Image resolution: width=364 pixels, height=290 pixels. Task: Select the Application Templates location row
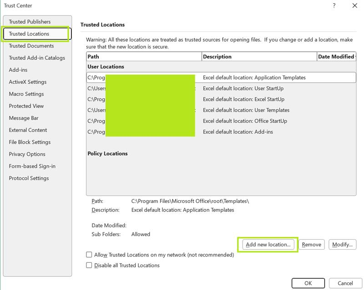pyautogui.click(x=221, y=77)
